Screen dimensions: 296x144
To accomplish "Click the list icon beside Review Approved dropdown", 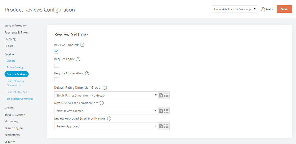I will tap(166, 126).
